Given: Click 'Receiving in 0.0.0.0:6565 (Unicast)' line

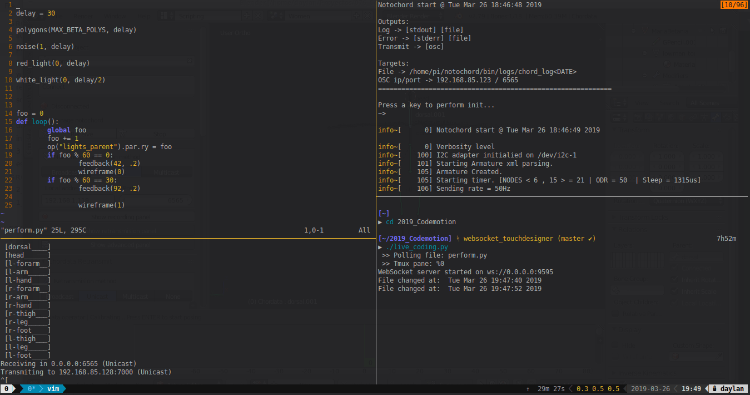Looking at the screenshot, I should point(68,363).
